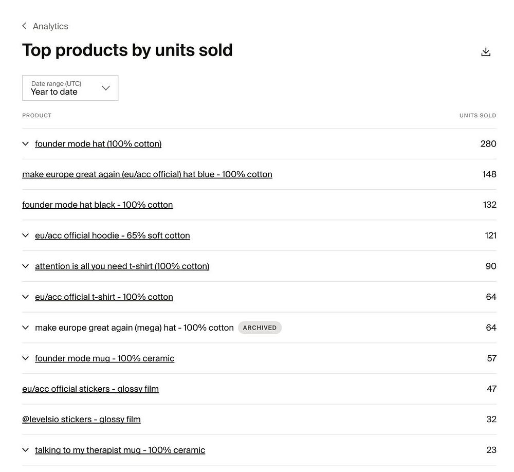Open founder mode hat black product link
The width and height of the screenshot is (514, 472).
pyautogui.click(x=97, y=205)
